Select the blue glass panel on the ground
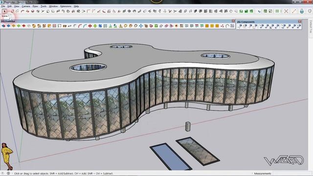Image resolution: width=313 pixels, height=176 pixels. [x=171, y=156]
